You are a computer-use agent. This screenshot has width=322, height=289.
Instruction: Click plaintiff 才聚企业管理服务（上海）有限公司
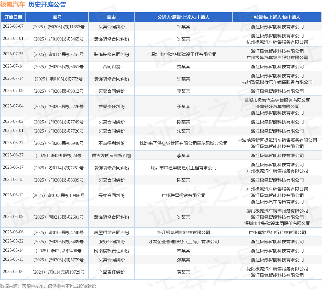point(184,242)
